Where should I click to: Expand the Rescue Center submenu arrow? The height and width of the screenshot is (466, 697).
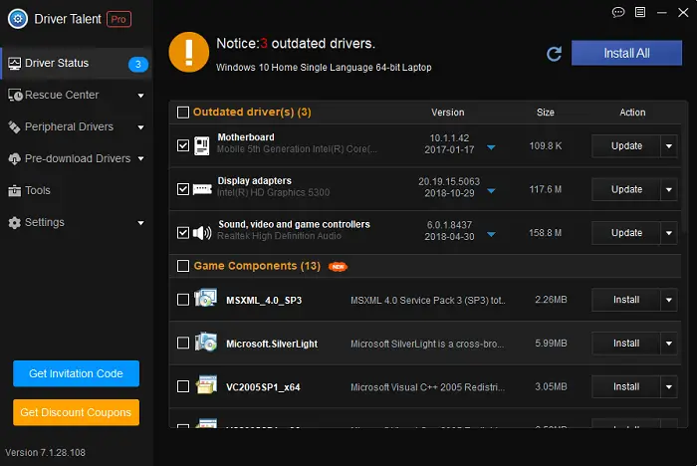pos(141,96)
